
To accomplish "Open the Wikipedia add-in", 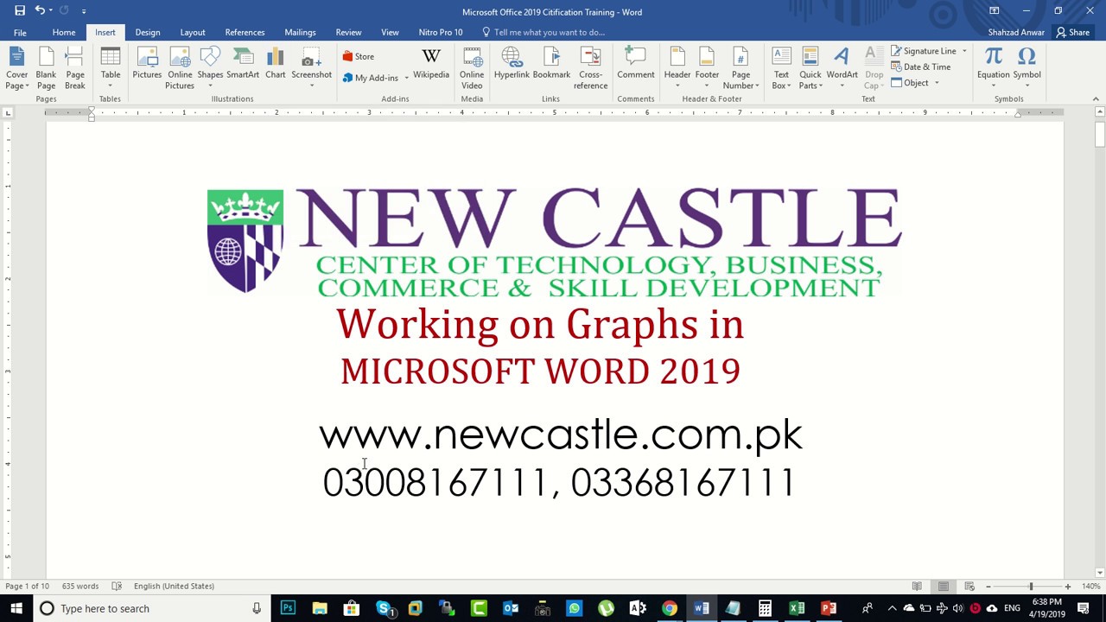I will (x=431, y=65).
